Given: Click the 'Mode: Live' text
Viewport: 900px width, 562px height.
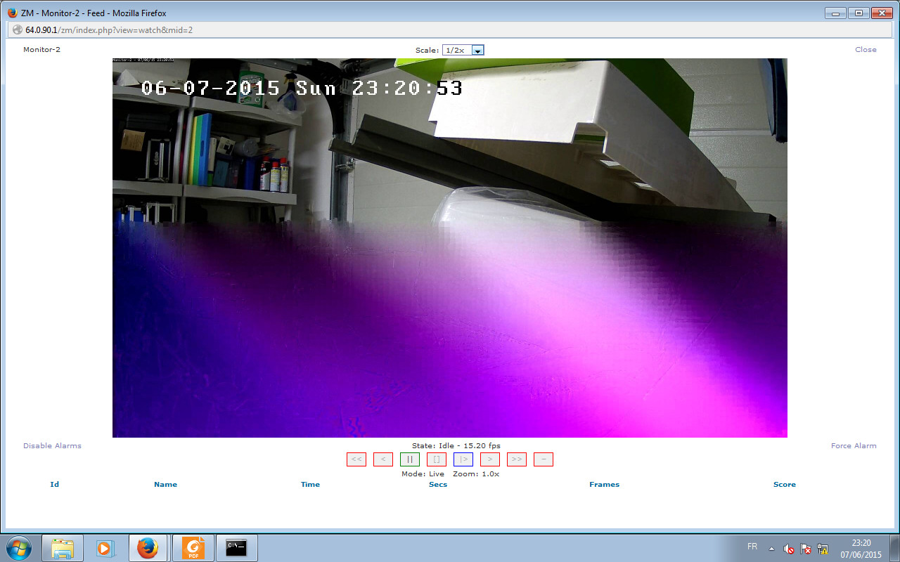Looking at the screenshot, I should coord(423,474).
